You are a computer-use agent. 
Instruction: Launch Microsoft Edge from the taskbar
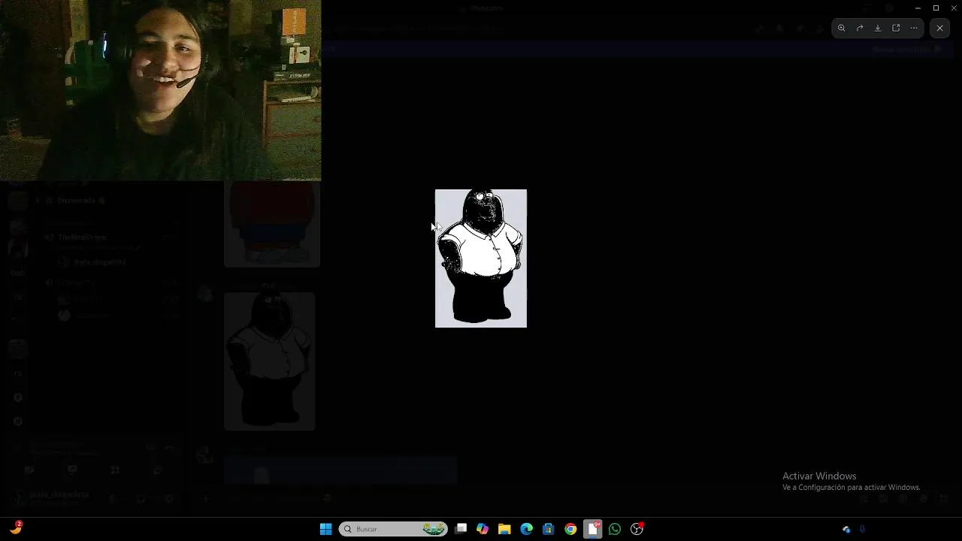[526, 529]
